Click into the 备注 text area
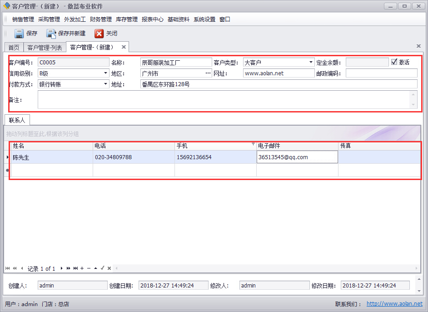This screenshot has height=312, width=428. (x=223, y=100)
